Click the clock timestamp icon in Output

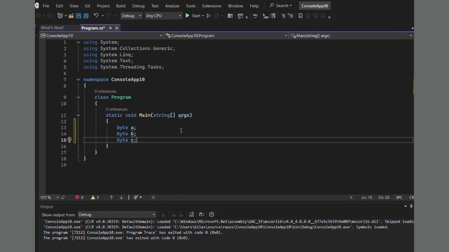click(x=212, y=214)
